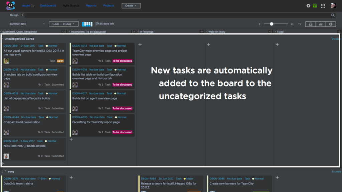Open the settings gear icon
The image size is (342, 192).
(308, 6)
